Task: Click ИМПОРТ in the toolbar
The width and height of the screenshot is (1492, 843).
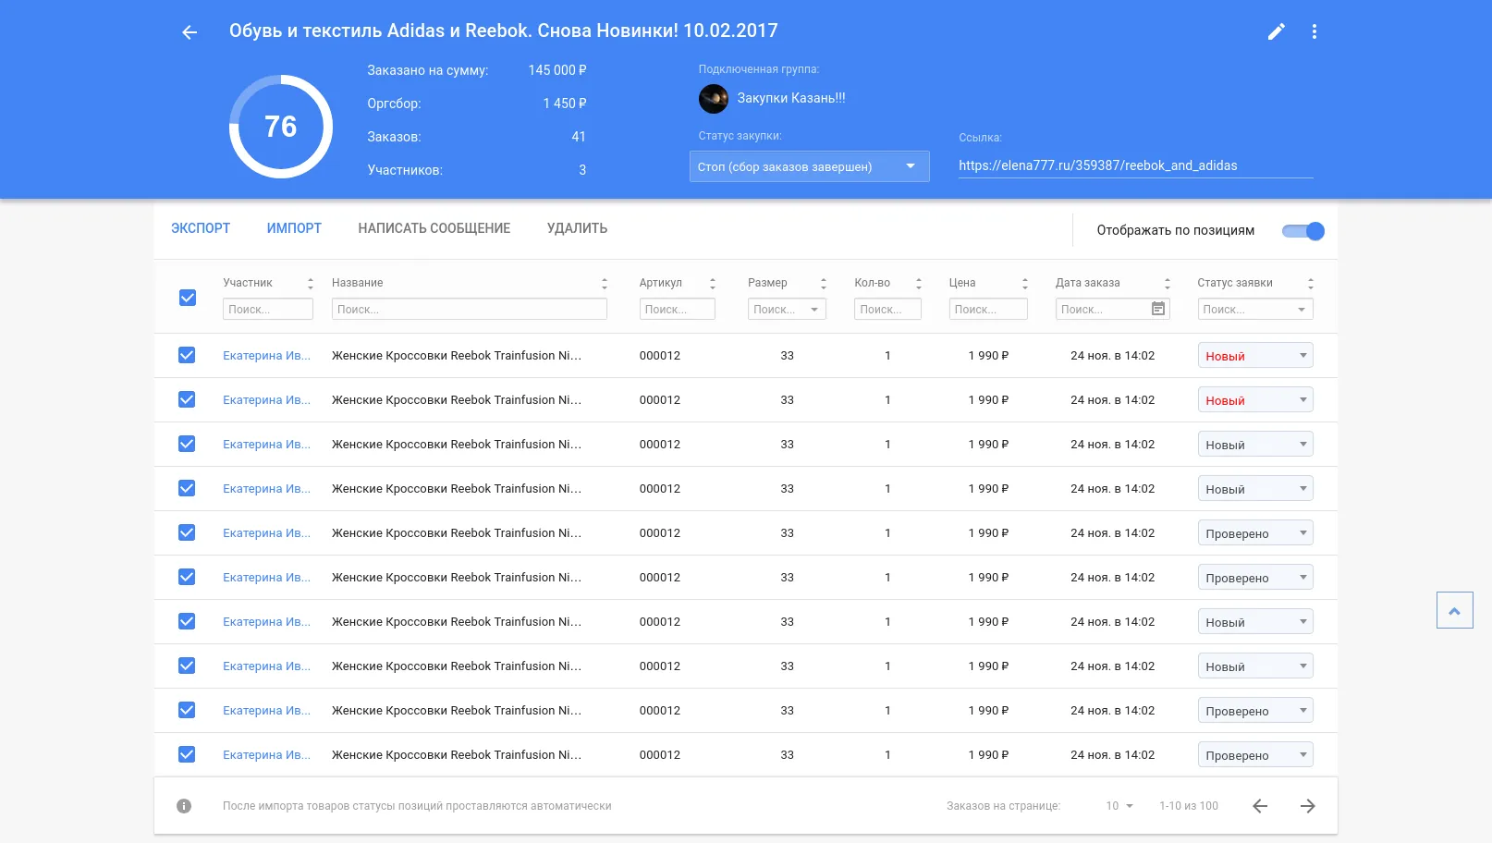Action: (294, 228)
